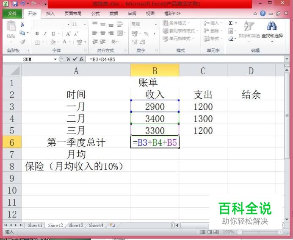The image size is (293, 240).
Task: Confirm formula entry with checkmark icon
Action: pos(75,59)
